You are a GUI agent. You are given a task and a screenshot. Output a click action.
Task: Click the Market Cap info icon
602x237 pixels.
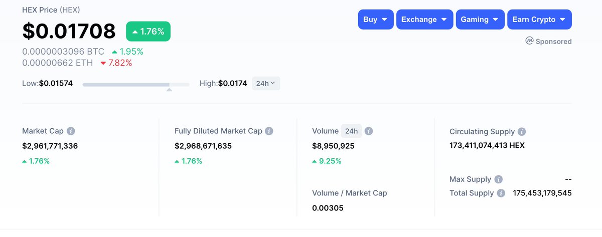coord(71,131)
